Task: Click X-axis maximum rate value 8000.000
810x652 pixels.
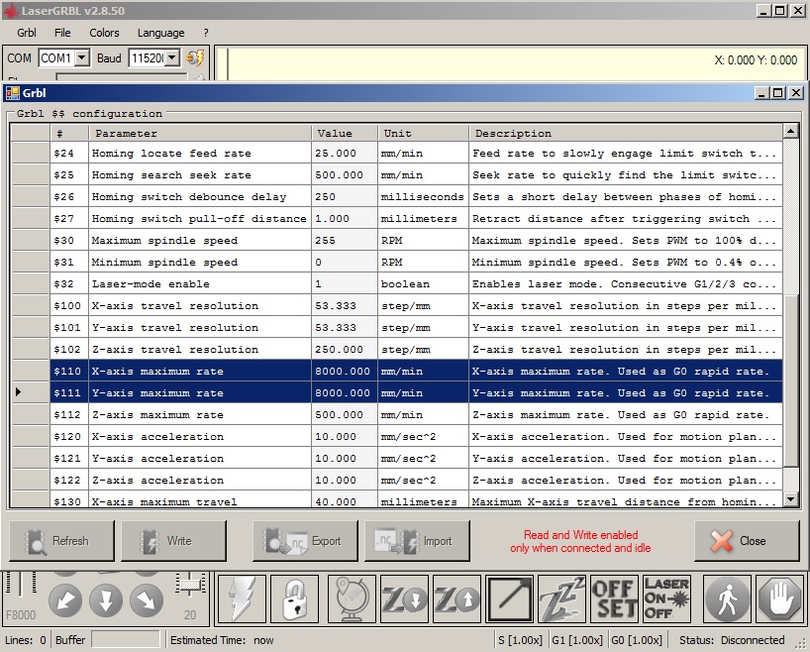Action: pos(343,371)
